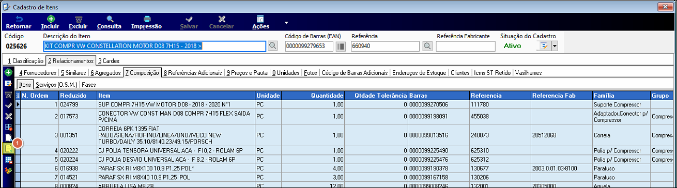Open the 0 Unidades tab
Image resolution: width=677 pixels, height=188 pixels.
(286, 73)
